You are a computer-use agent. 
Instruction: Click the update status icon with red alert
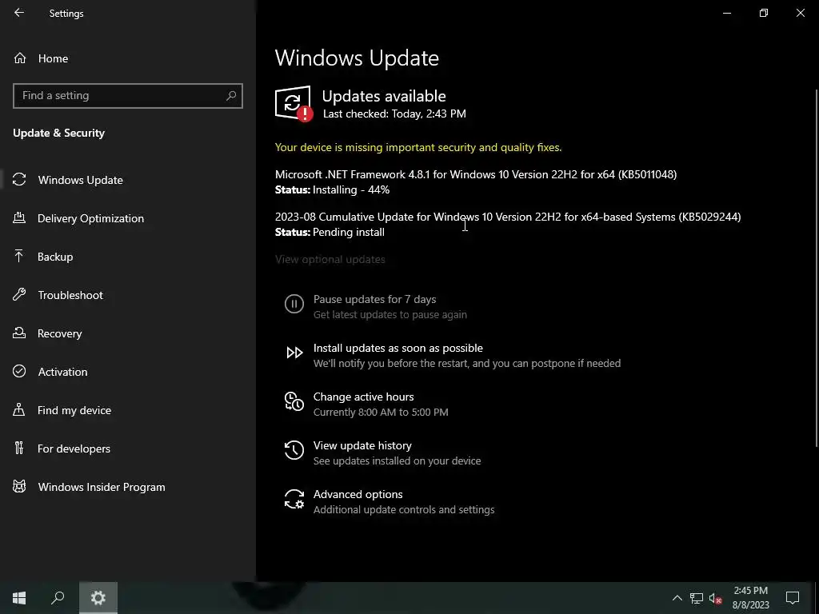coord(294,103)
